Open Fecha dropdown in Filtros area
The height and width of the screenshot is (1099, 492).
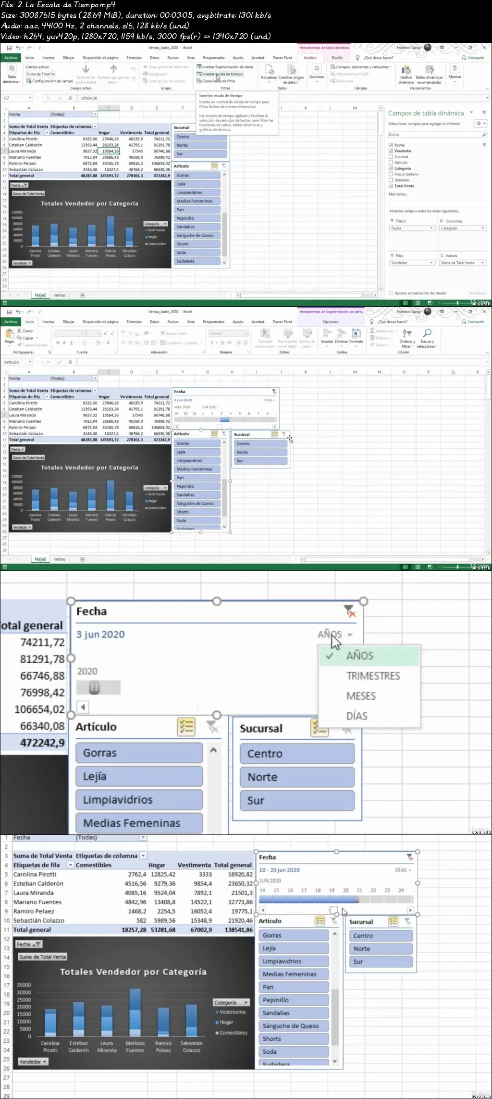pyautogui.click(x=431, y=228)
